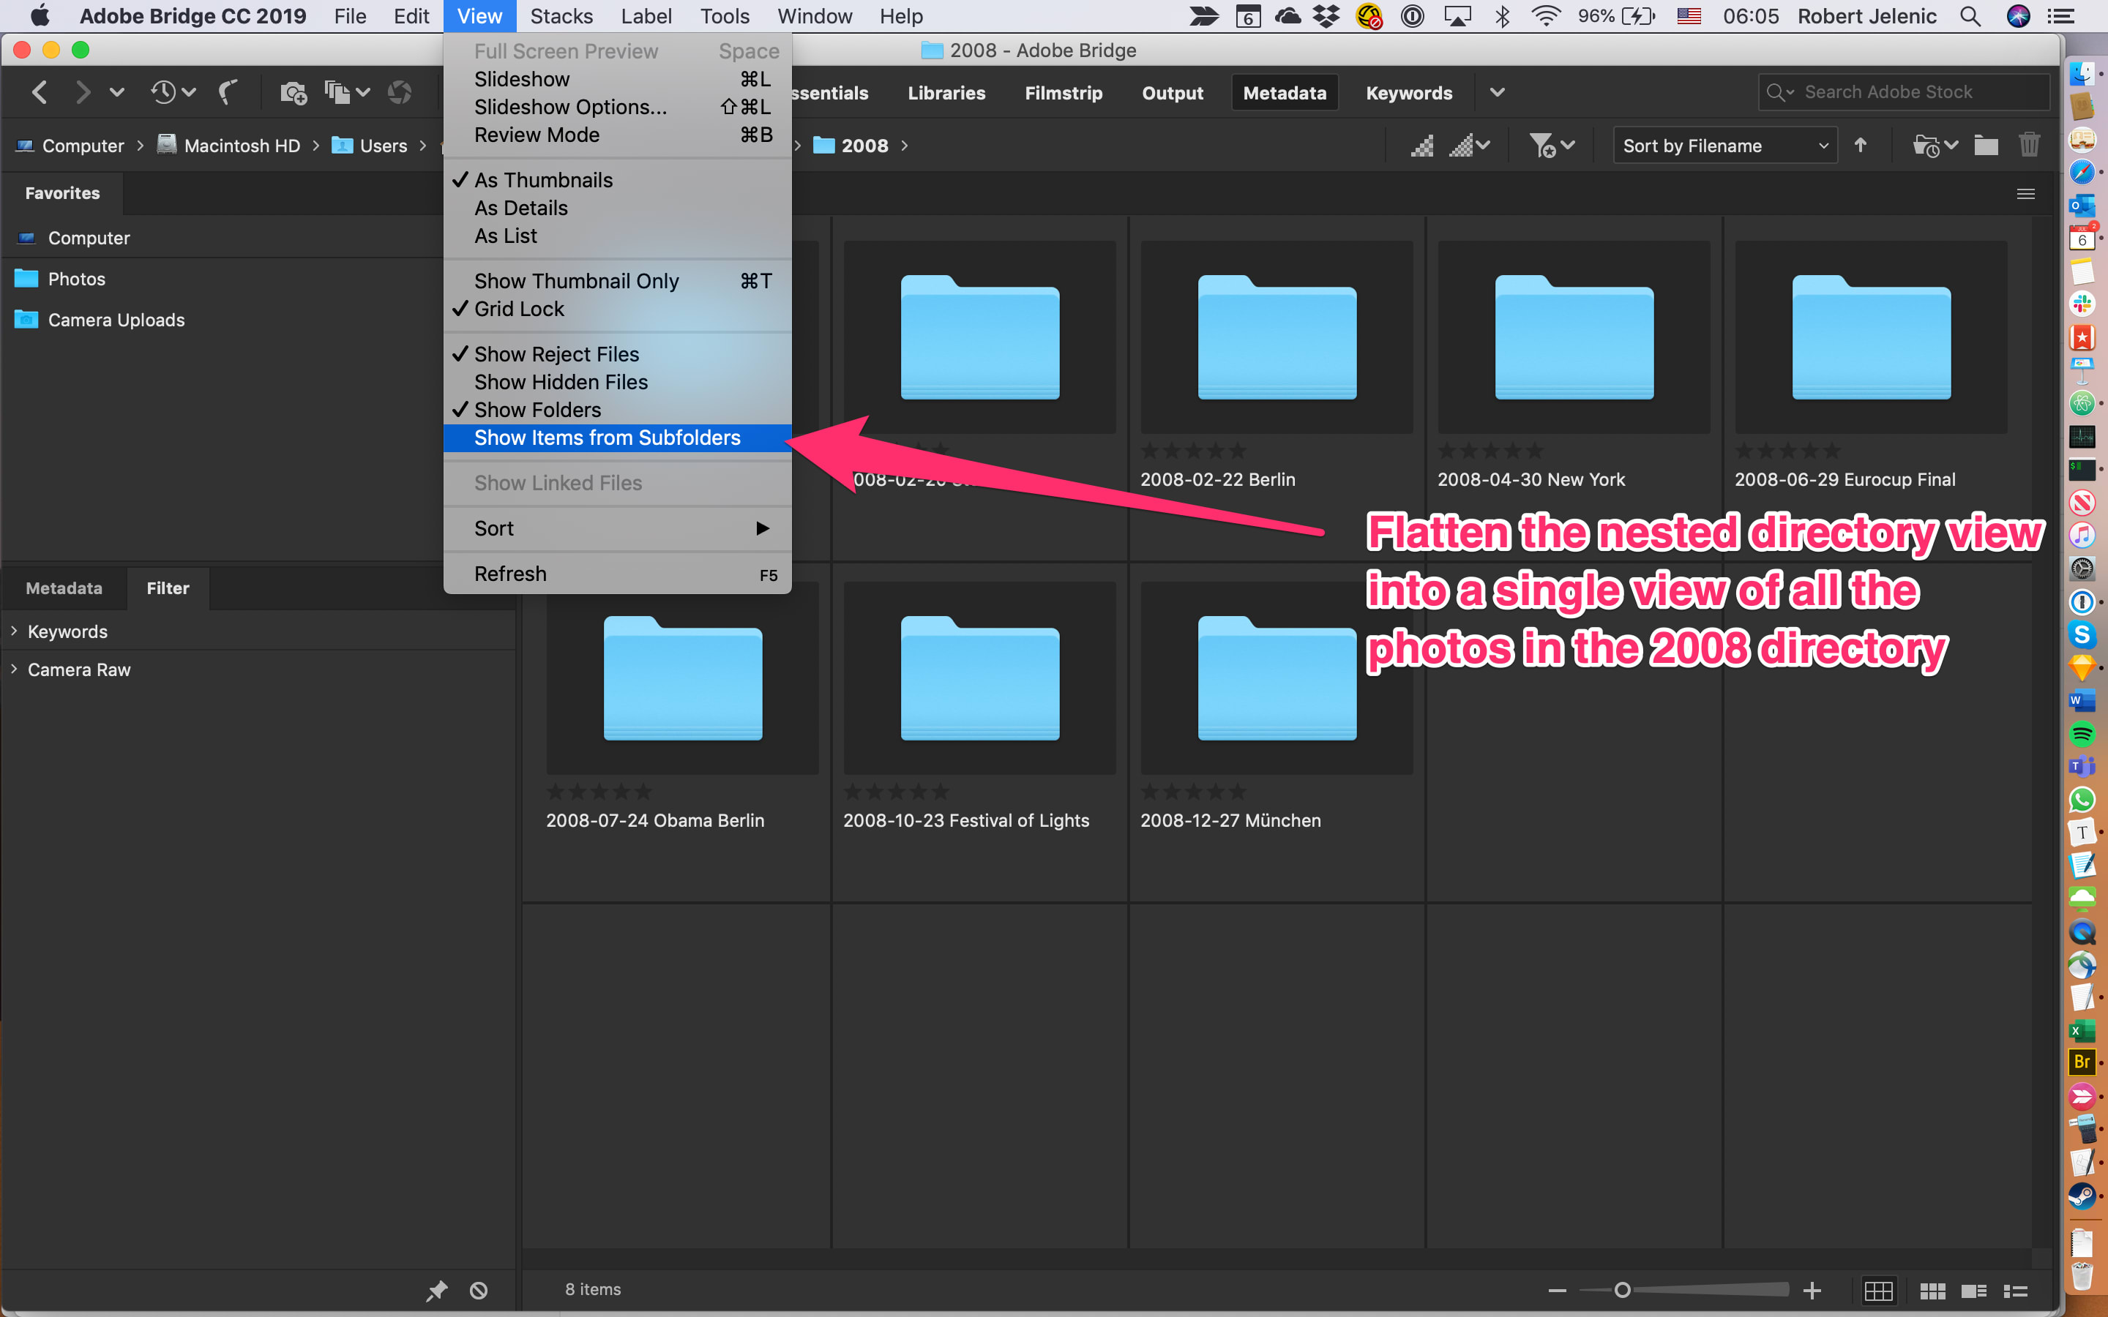
Task: Toggle Show Reject Files option
Action: click(x=617, y=355)
